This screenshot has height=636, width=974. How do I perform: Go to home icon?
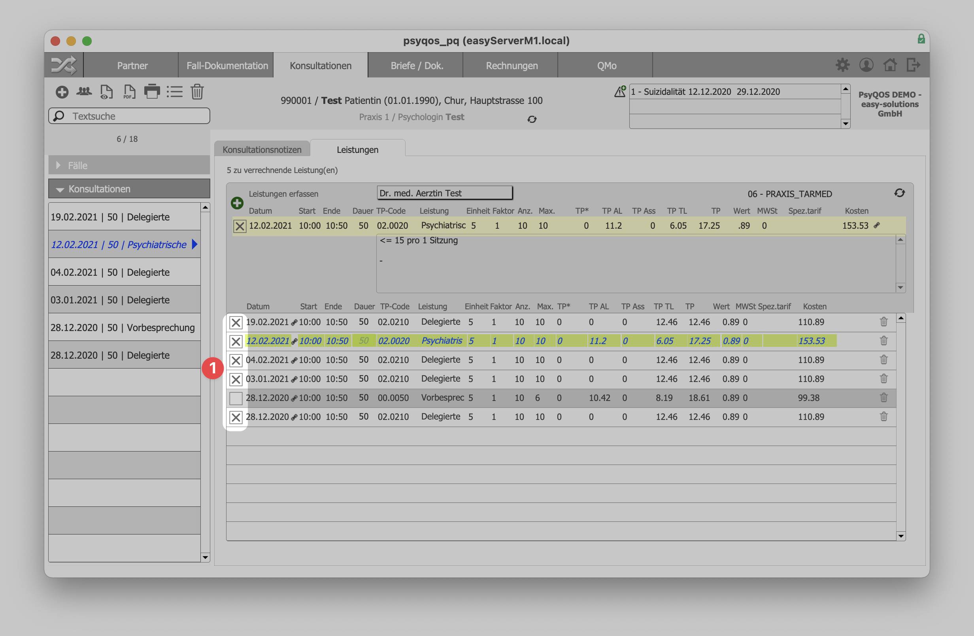[890, 65]
